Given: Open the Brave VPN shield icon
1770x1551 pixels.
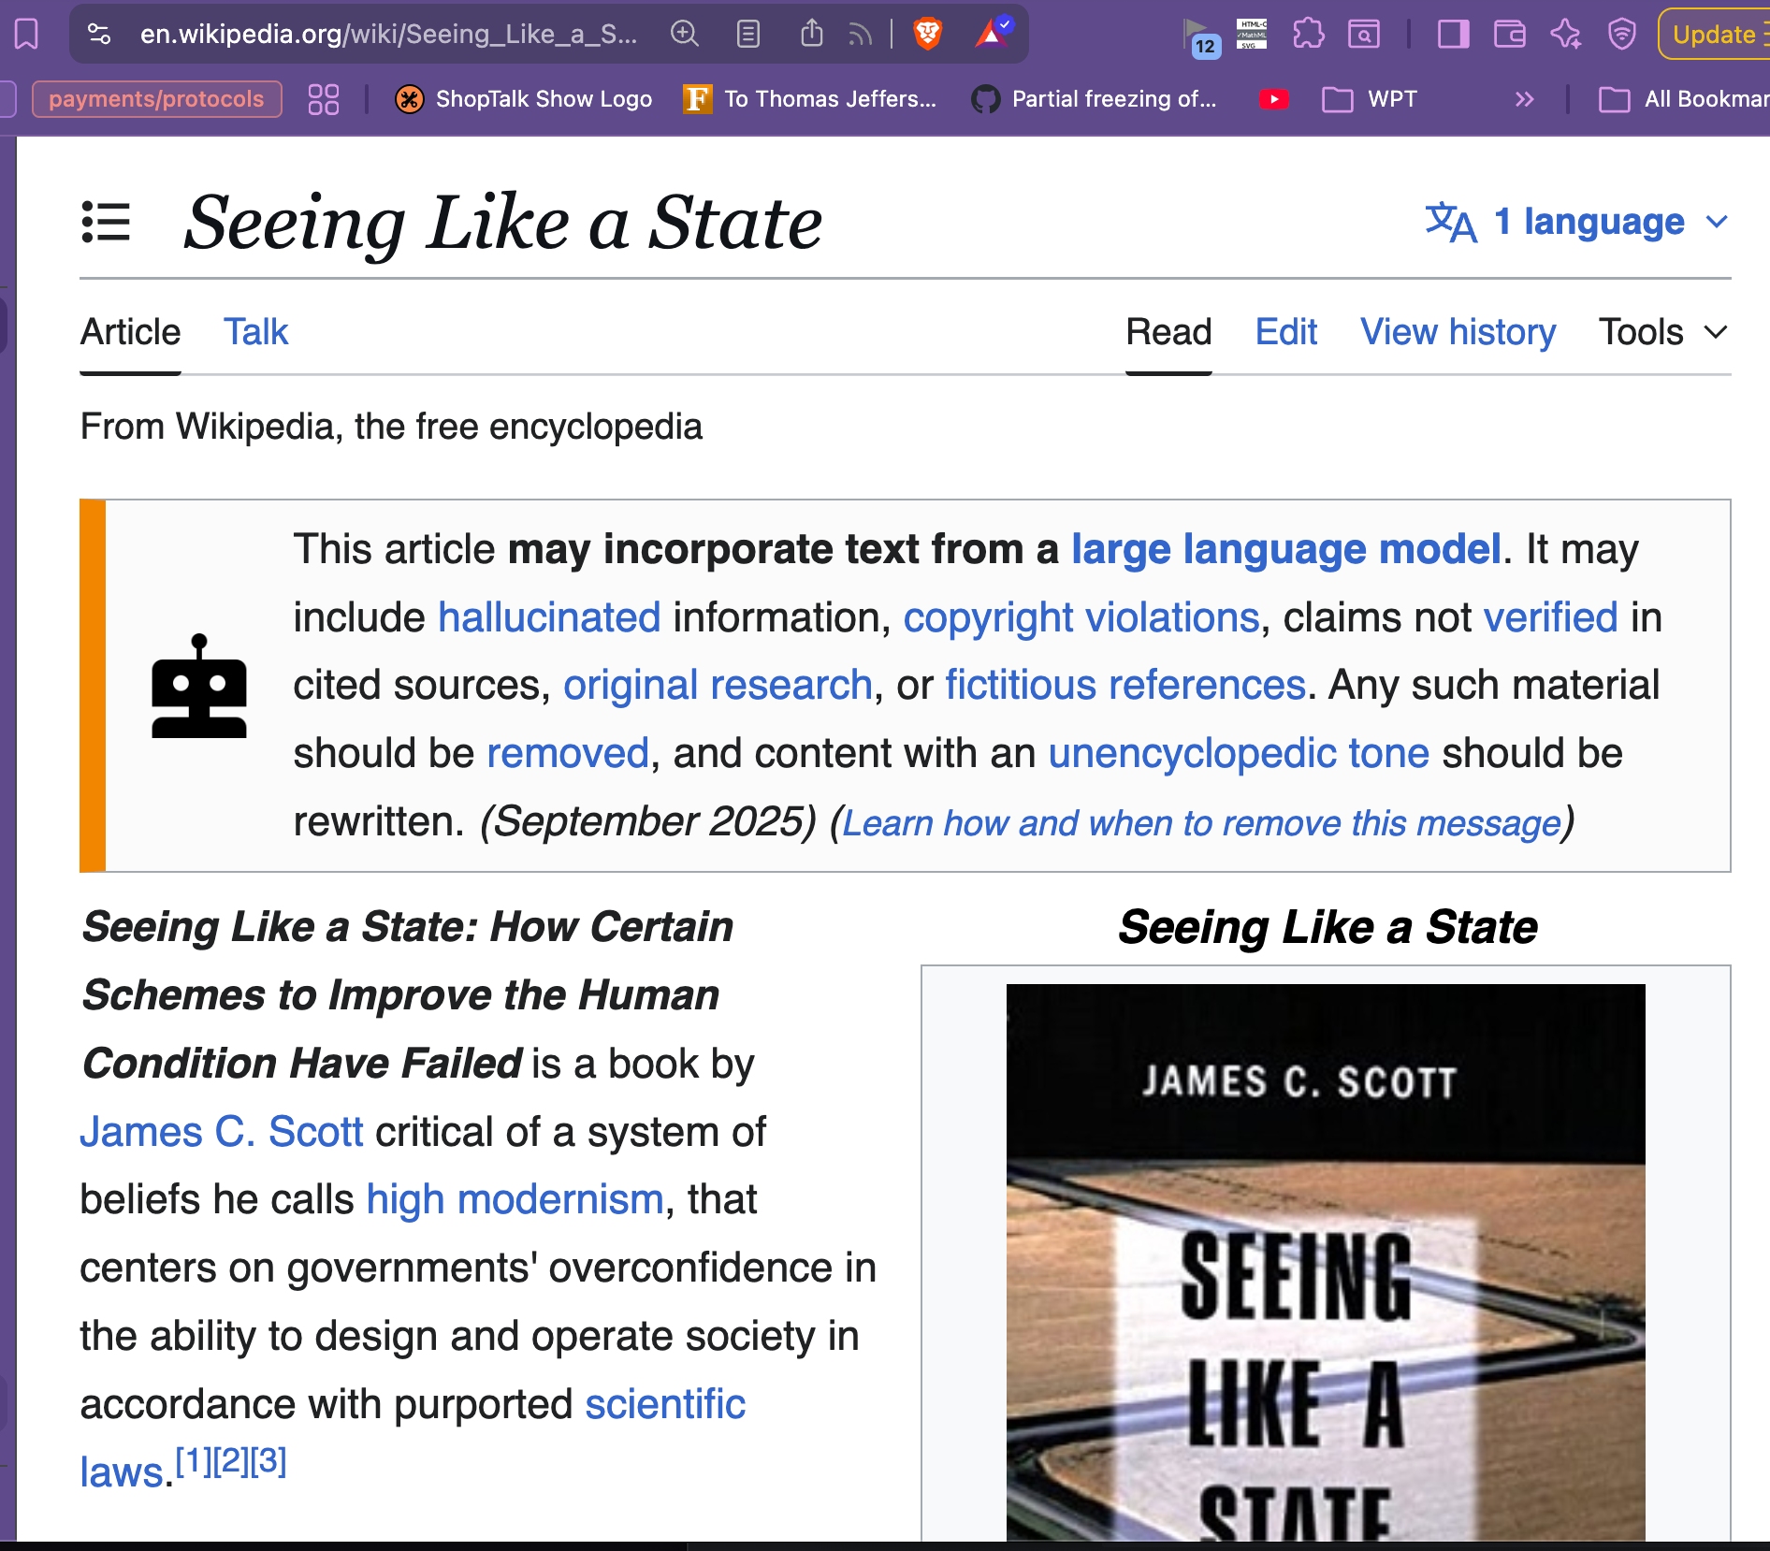Looking at the screenshot, I should pyautogui.click(x=1621, y=35).
